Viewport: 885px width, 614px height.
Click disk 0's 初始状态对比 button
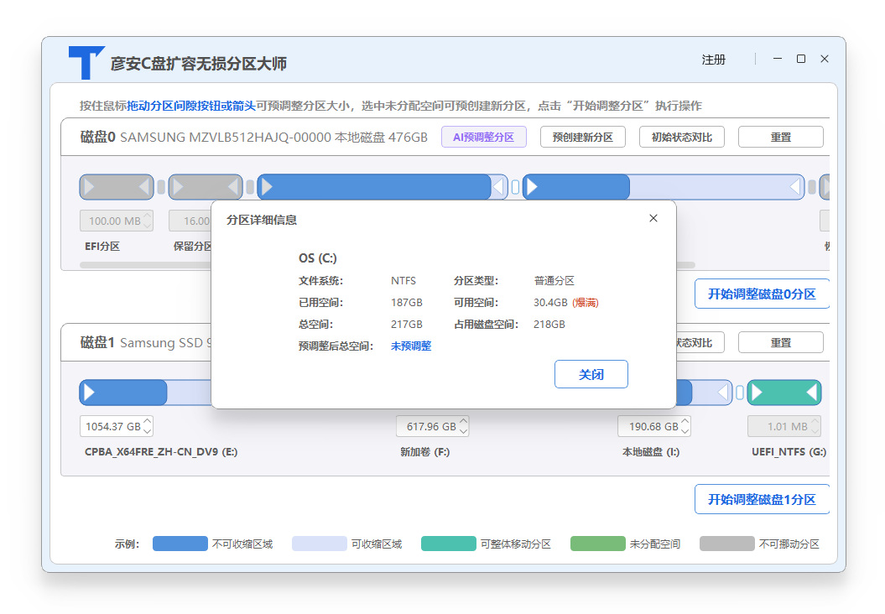(682, 137)
